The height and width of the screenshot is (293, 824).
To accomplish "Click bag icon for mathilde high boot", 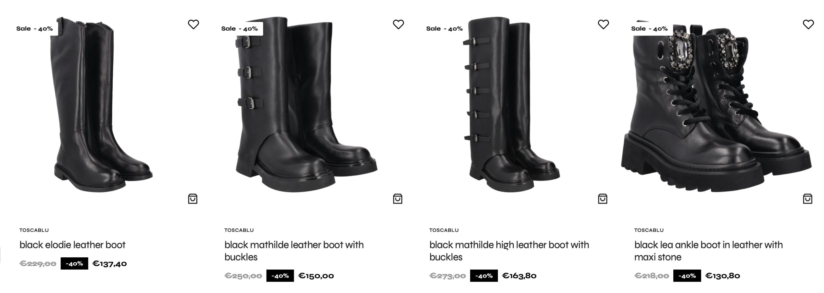I will pyautogui.click(x=603, y=199).
